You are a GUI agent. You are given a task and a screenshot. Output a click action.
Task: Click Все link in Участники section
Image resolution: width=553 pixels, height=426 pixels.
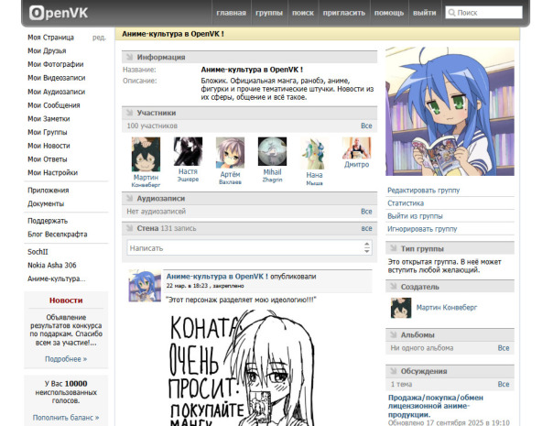coord(366,126)
